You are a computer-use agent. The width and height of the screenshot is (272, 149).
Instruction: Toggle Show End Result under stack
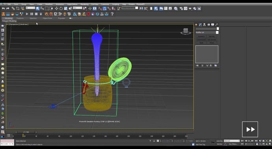click(203, 65)
